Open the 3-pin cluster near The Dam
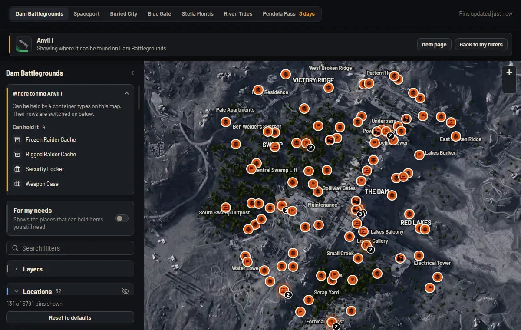 coord(356,210)
